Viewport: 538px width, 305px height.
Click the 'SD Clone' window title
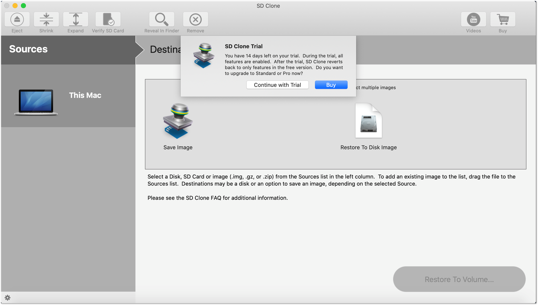268,6
